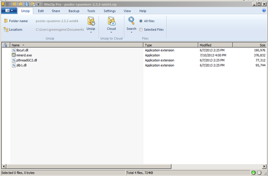
Task: Click the scroll right arrow button
Action: click(x=264, y=166)
